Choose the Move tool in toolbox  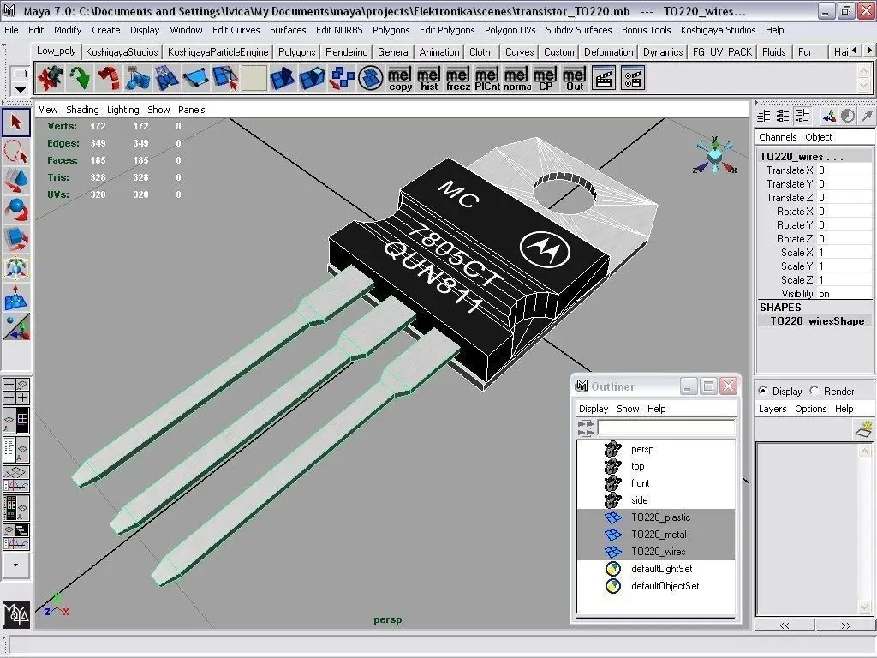(x=16, y=181)
